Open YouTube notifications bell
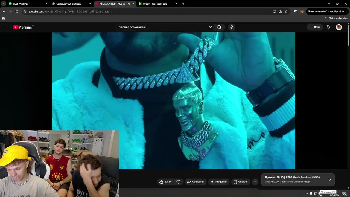Image resolution: width=350 pixels, height=197 pixels. pos(328,27)
